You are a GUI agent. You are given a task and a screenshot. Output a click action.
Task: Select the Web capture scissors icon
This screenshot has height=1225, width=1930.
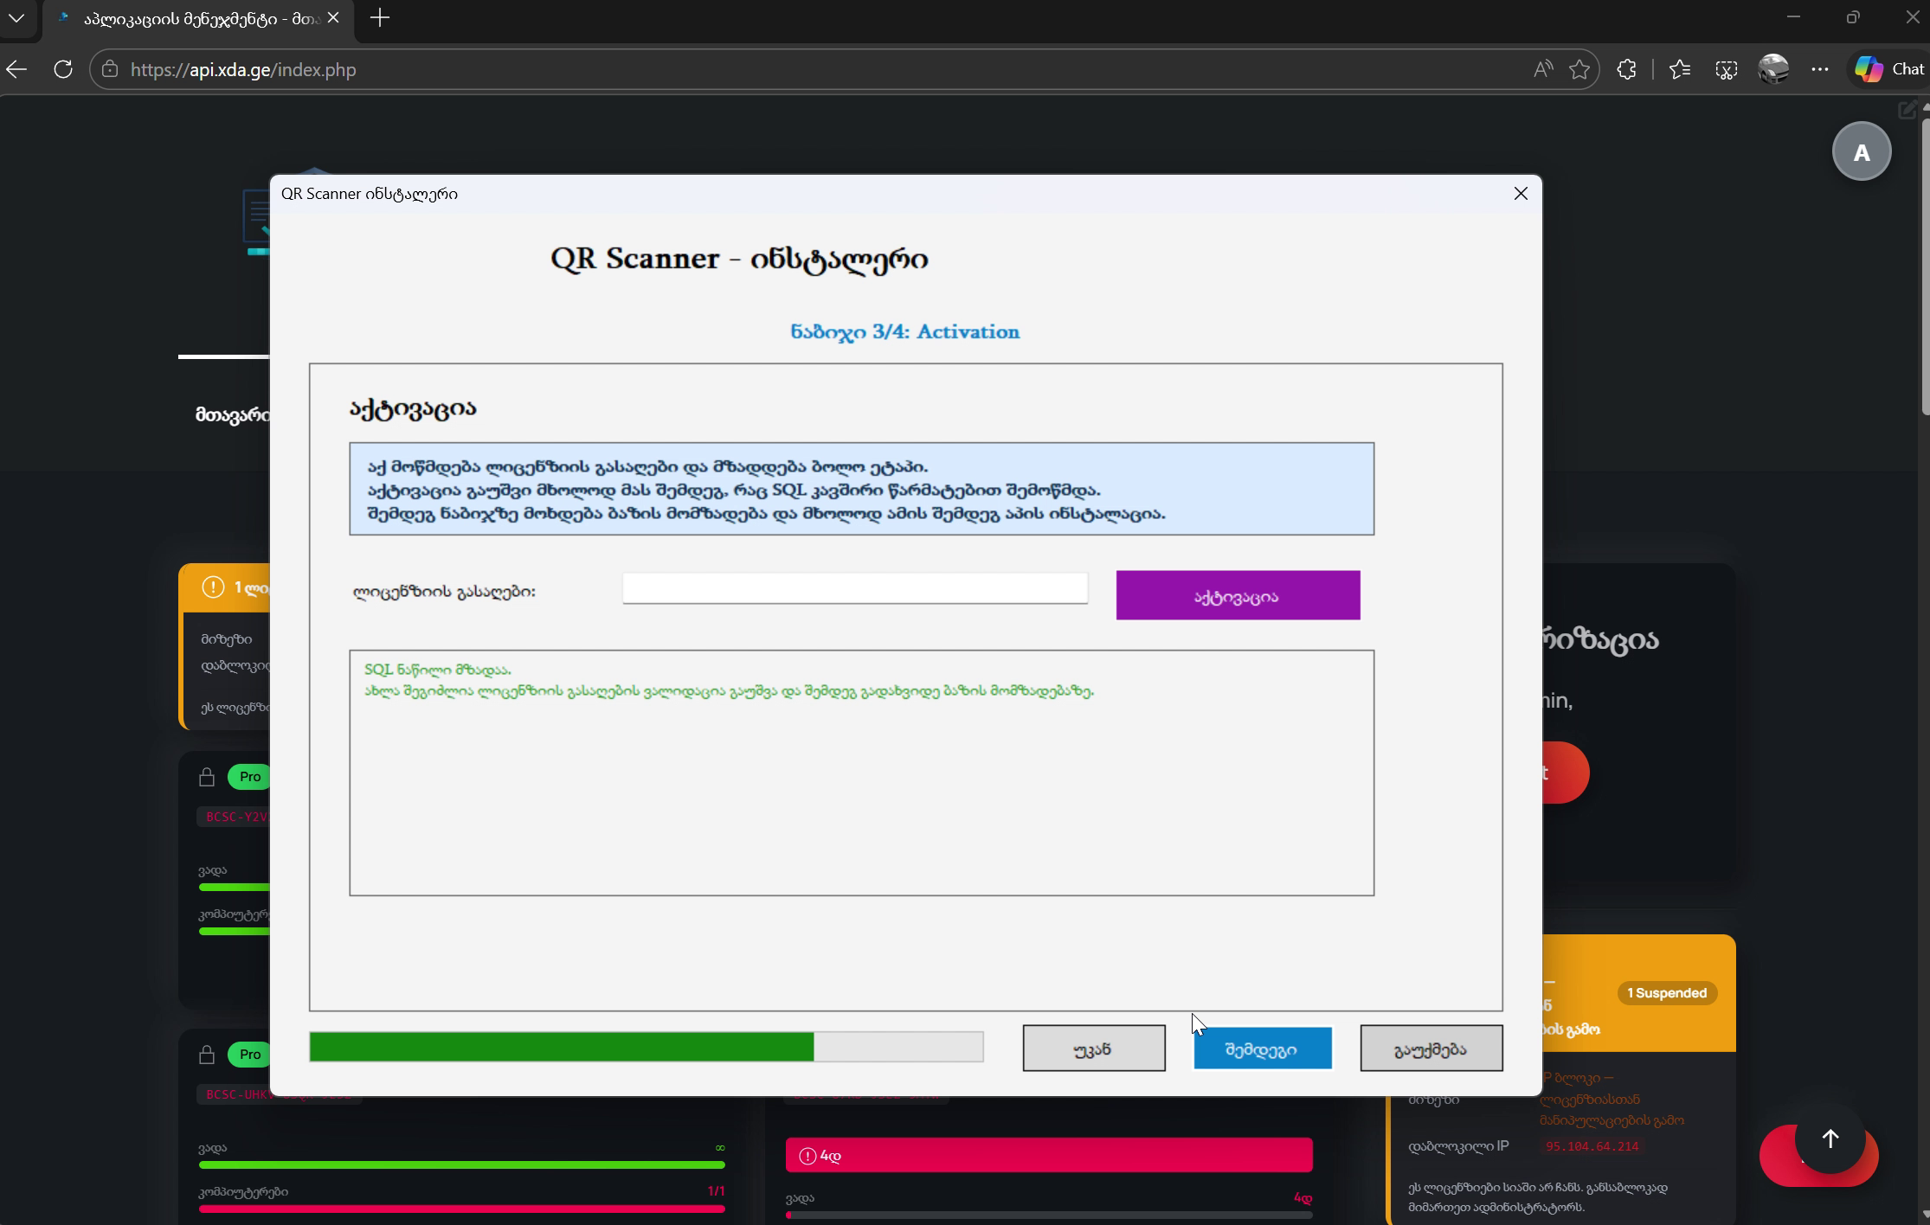(1725, 69)
